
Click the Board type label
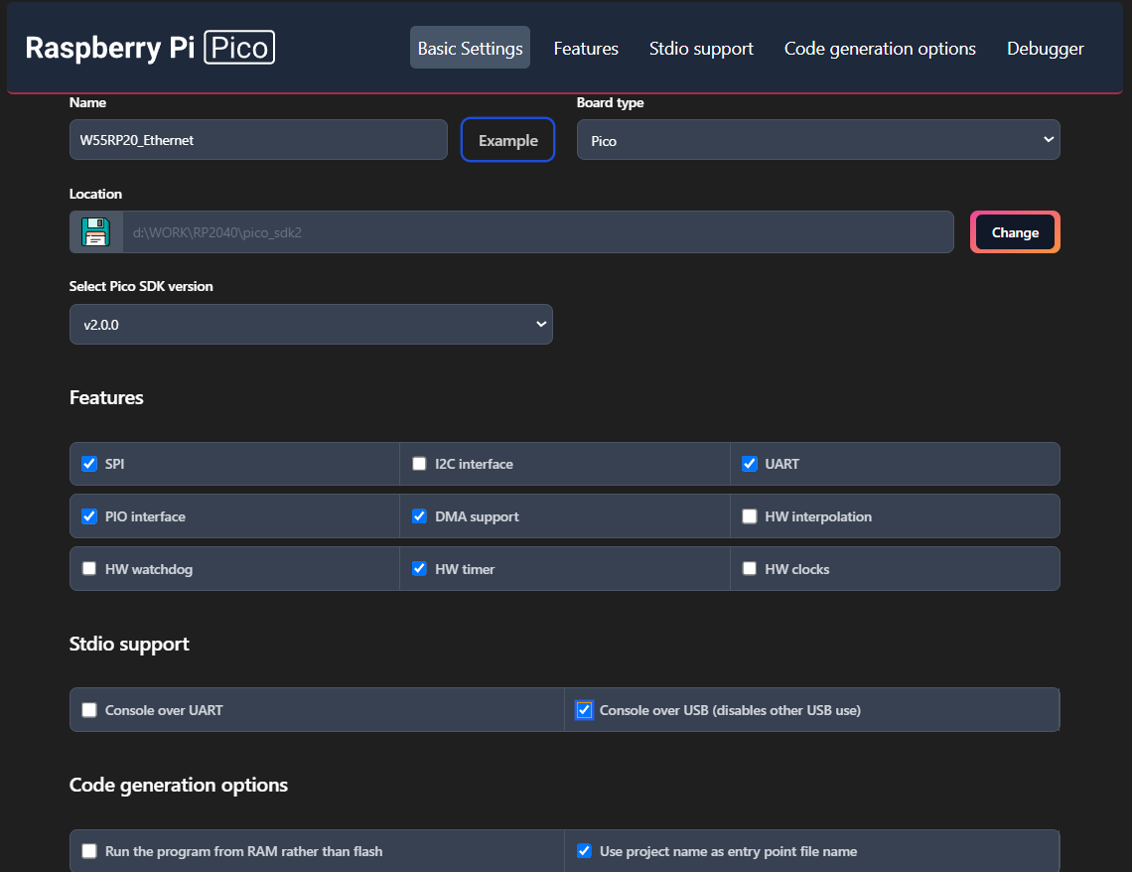(x=610, y=102)
